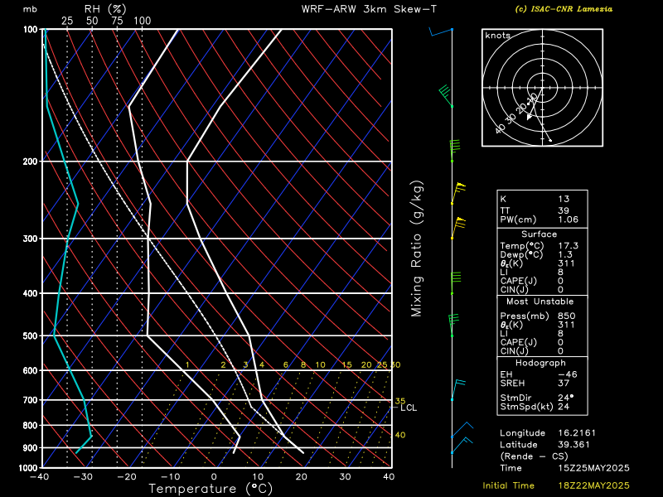Click the EH value '−46'
The image size is (663, 497).
568,374
